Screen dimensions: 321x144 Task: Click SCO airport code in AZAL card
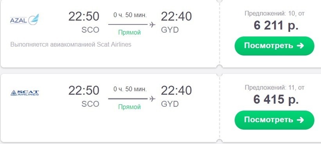click(90, 30)
